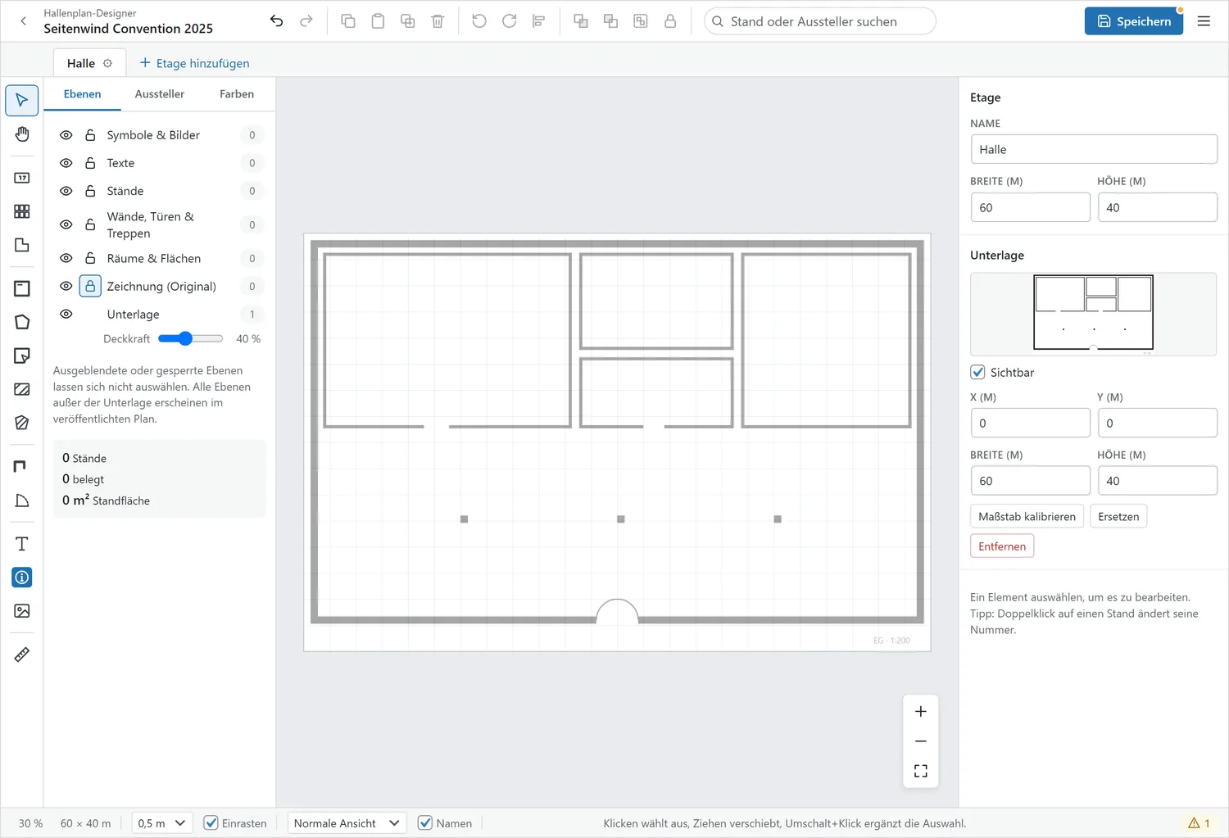
Task: Select the image insert tool
Action: (22, 611)
